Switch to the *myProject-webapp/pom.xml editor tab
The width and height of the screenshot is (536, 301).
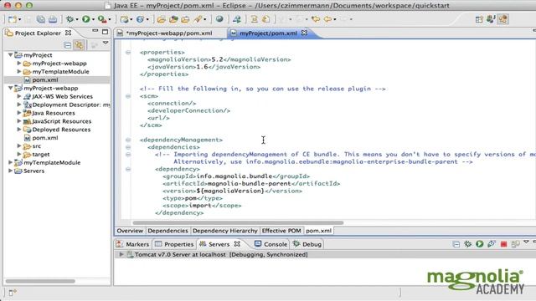pyautogui.click(x=169, y=33)
